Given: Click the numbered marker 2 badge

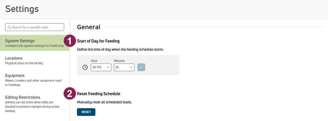Looking at the screenshot, I should click(70, 94).
